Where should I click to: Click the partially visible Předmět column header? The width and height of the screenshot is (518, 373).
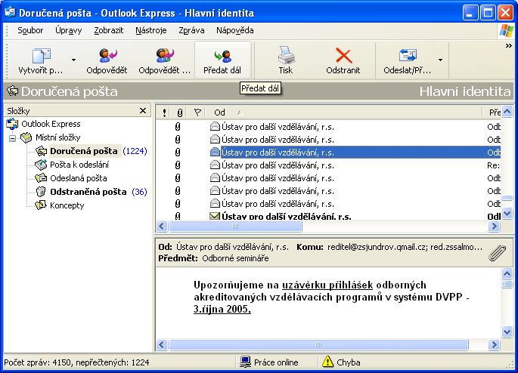[x=492, y=113]
